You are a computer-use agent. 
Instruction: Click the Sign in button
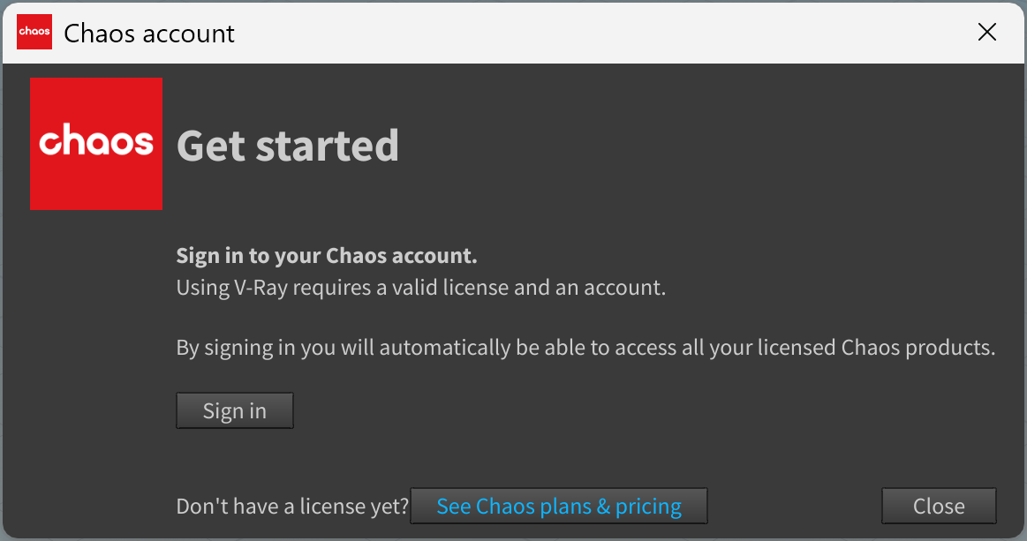(235, 410)
